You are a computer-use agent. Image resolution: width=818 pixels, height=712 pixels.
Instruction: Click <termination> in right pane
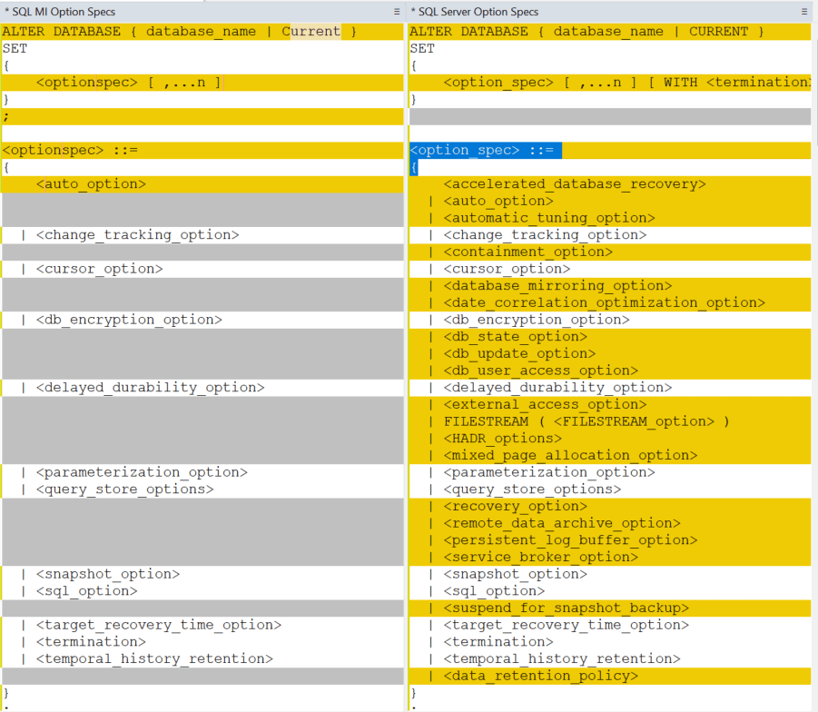(498, 642)
